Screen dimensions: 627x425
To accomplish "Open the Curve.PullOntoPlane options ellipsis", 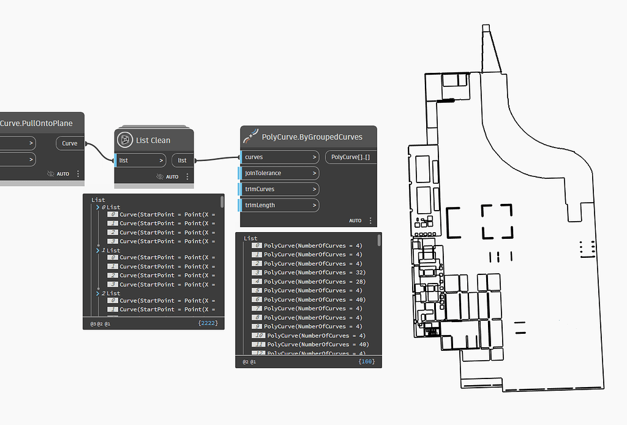I will click(78, 174).
